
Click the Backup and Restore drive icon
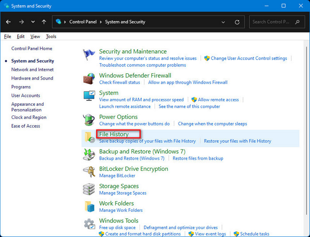[89, 154]
